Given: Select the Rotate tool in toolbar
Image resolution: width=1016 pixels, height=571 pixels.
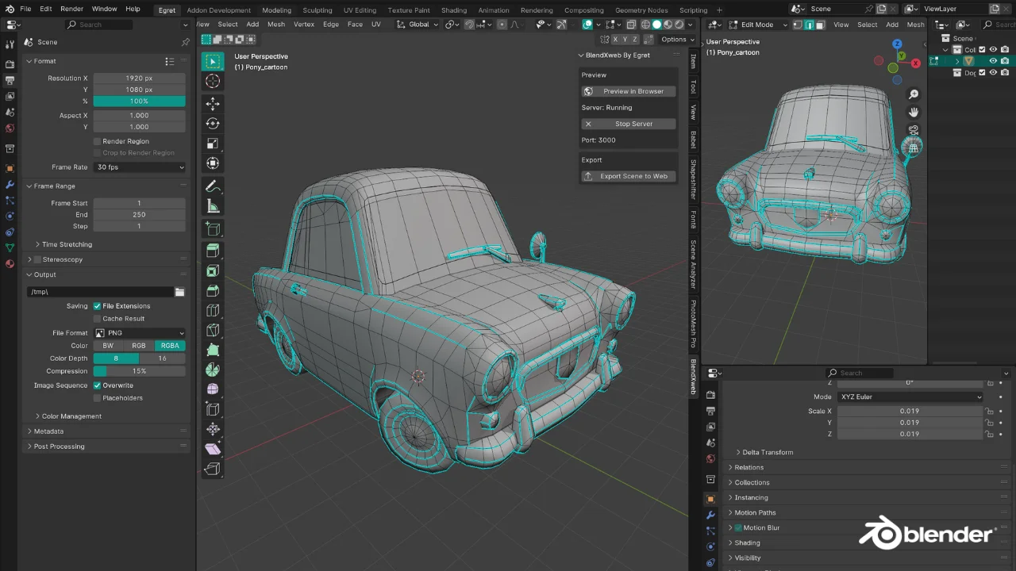Looking at the screenshot, I should pyautogui.click(x=213, y=124).
